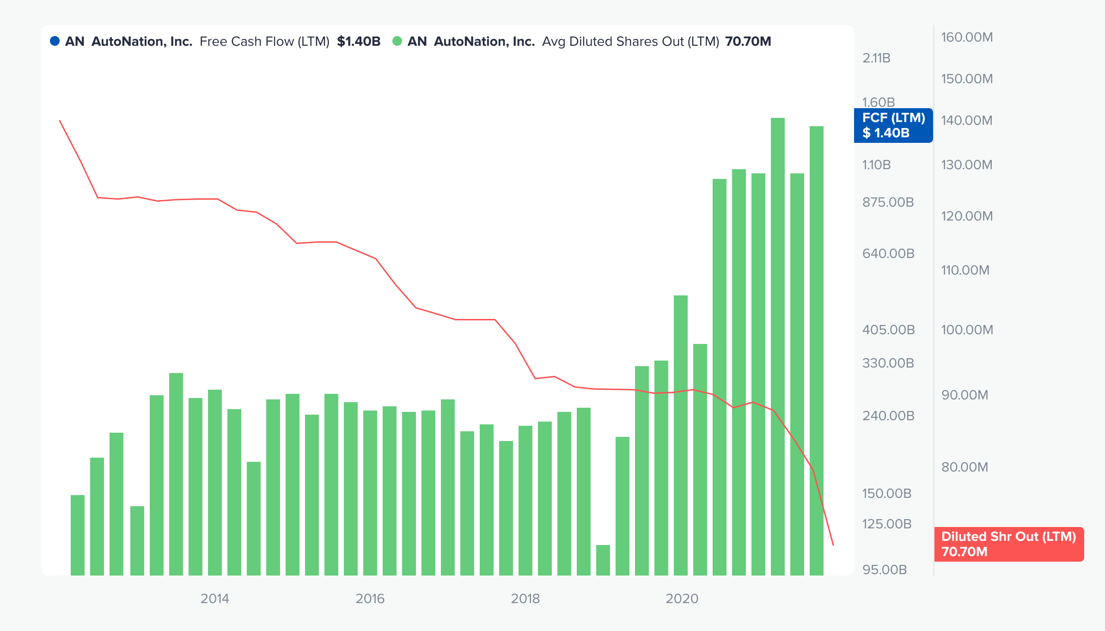Click the 125.00B axis label
Image resolution: width=1105 pixels, height=631 pixels.
pos(887,524)
